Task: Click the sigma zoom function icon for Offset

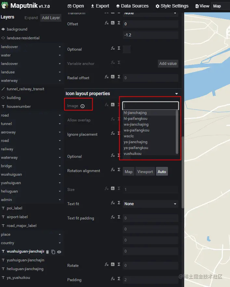Action: tap(119, 23)
